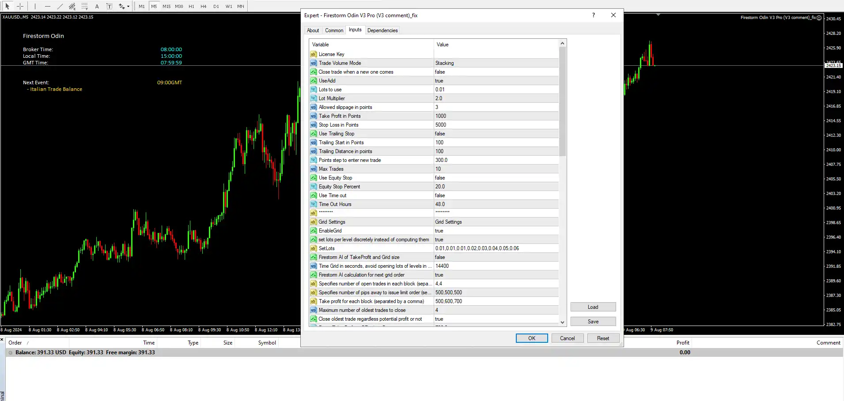
Task: Switch chart to M5 timeframe
Action: [154, 6]
